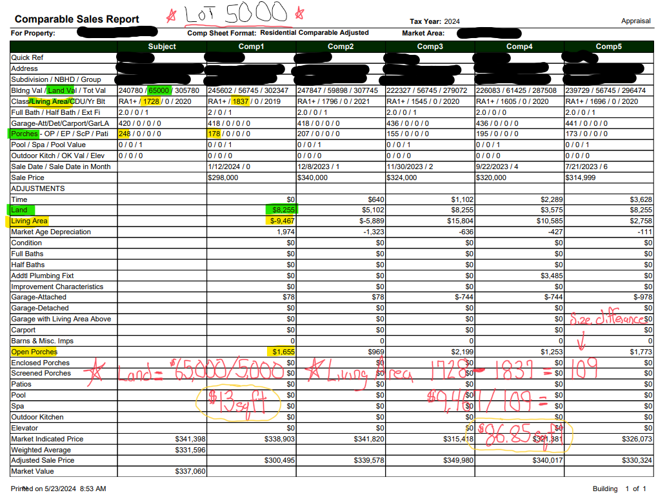Viewport: 667px width, 495px height.
Task: Click Comp5 sale price "$314,999"
Action: coord(581,178)
